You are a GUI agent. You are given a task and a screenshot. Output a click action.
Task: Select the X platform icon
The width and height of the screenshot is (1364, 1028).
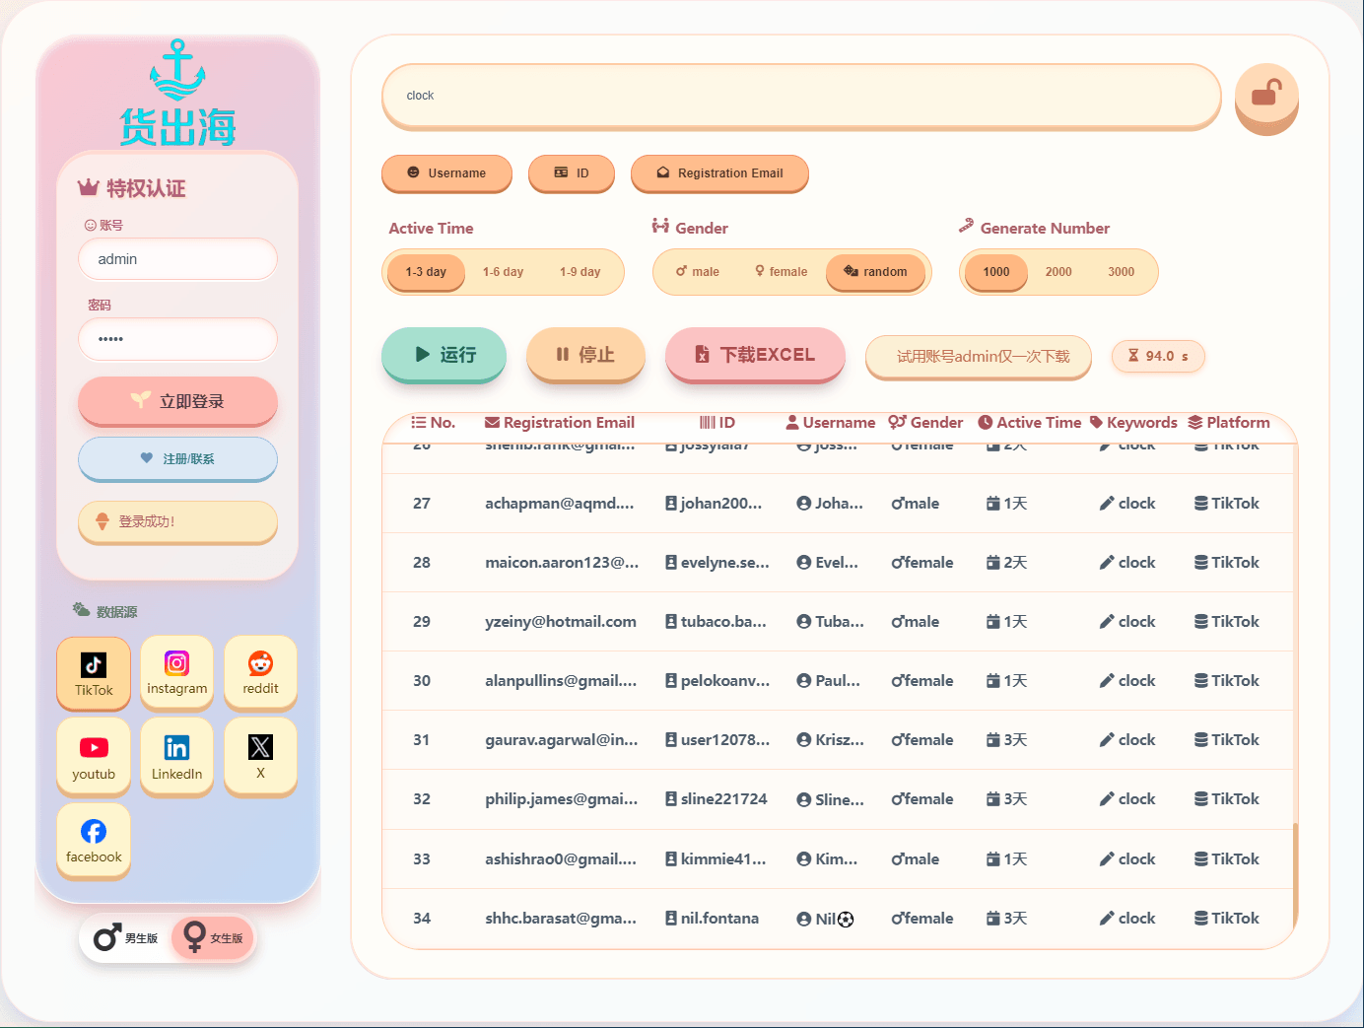pyautogui.click(x=260, y=756)
